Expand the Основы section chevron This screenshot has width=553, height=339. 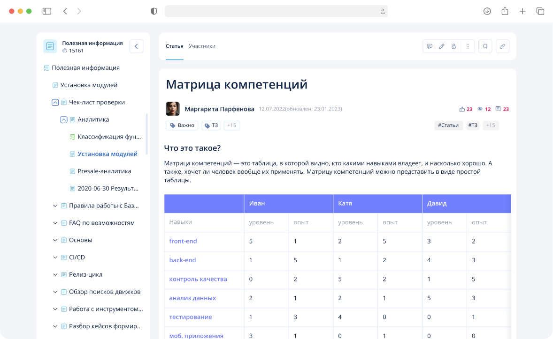55,240
